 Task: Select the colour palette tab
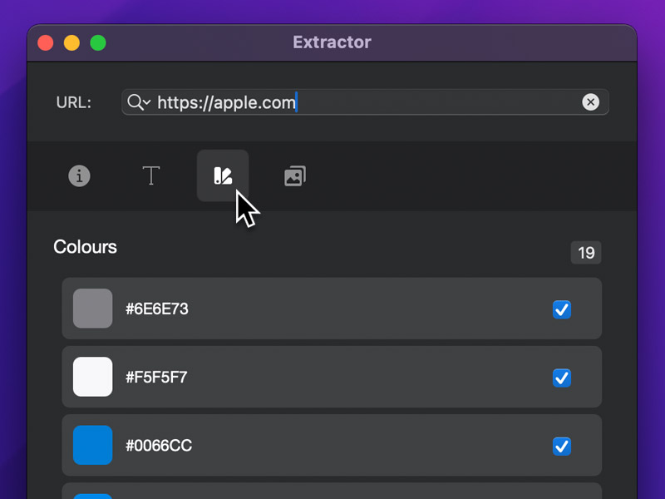[223, 175]
